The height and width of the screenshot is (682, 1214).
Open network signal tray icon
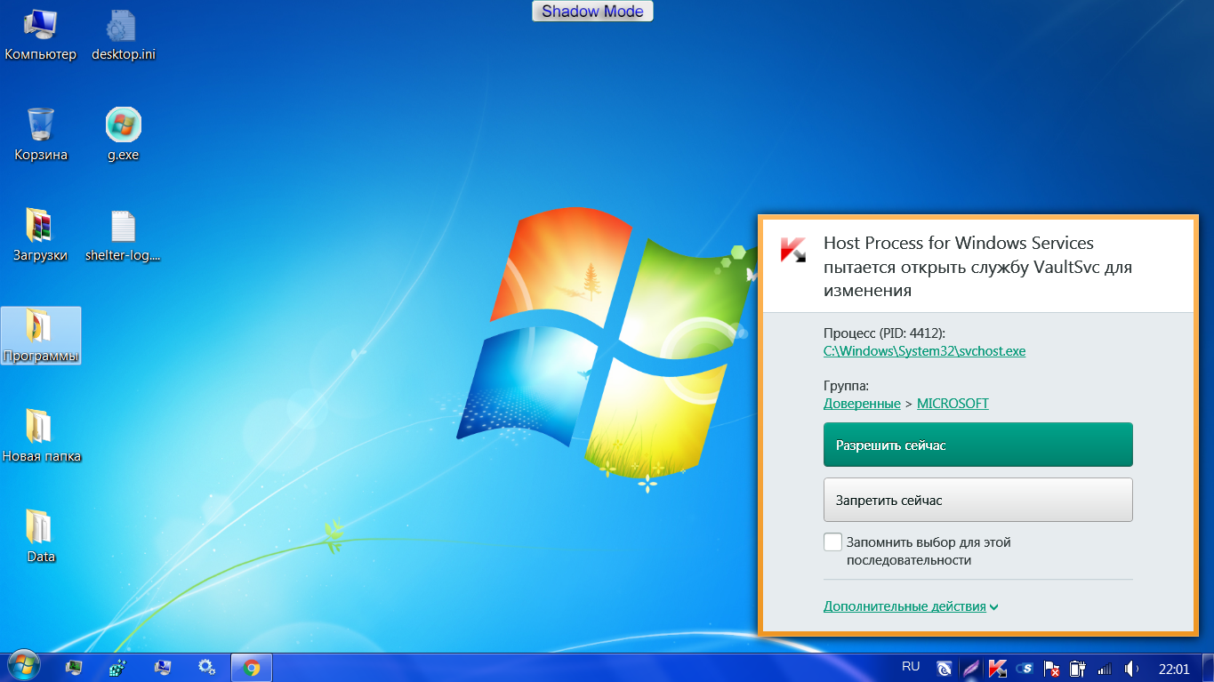tap(1105, 668)
